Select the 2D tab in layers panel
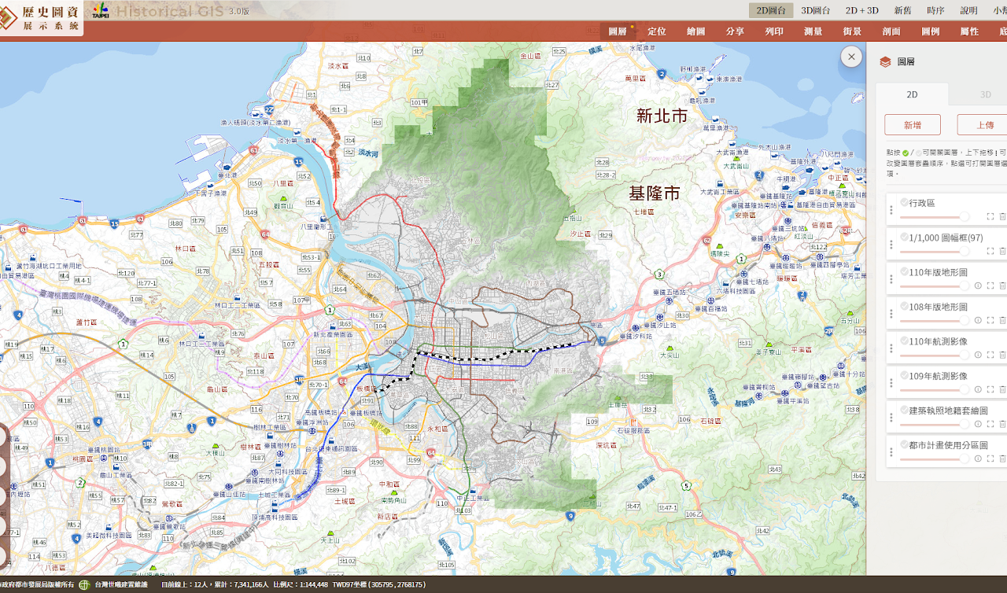The width and height of the screenshot is (1007, 593). pyautogui.click(x=912, y=94)
